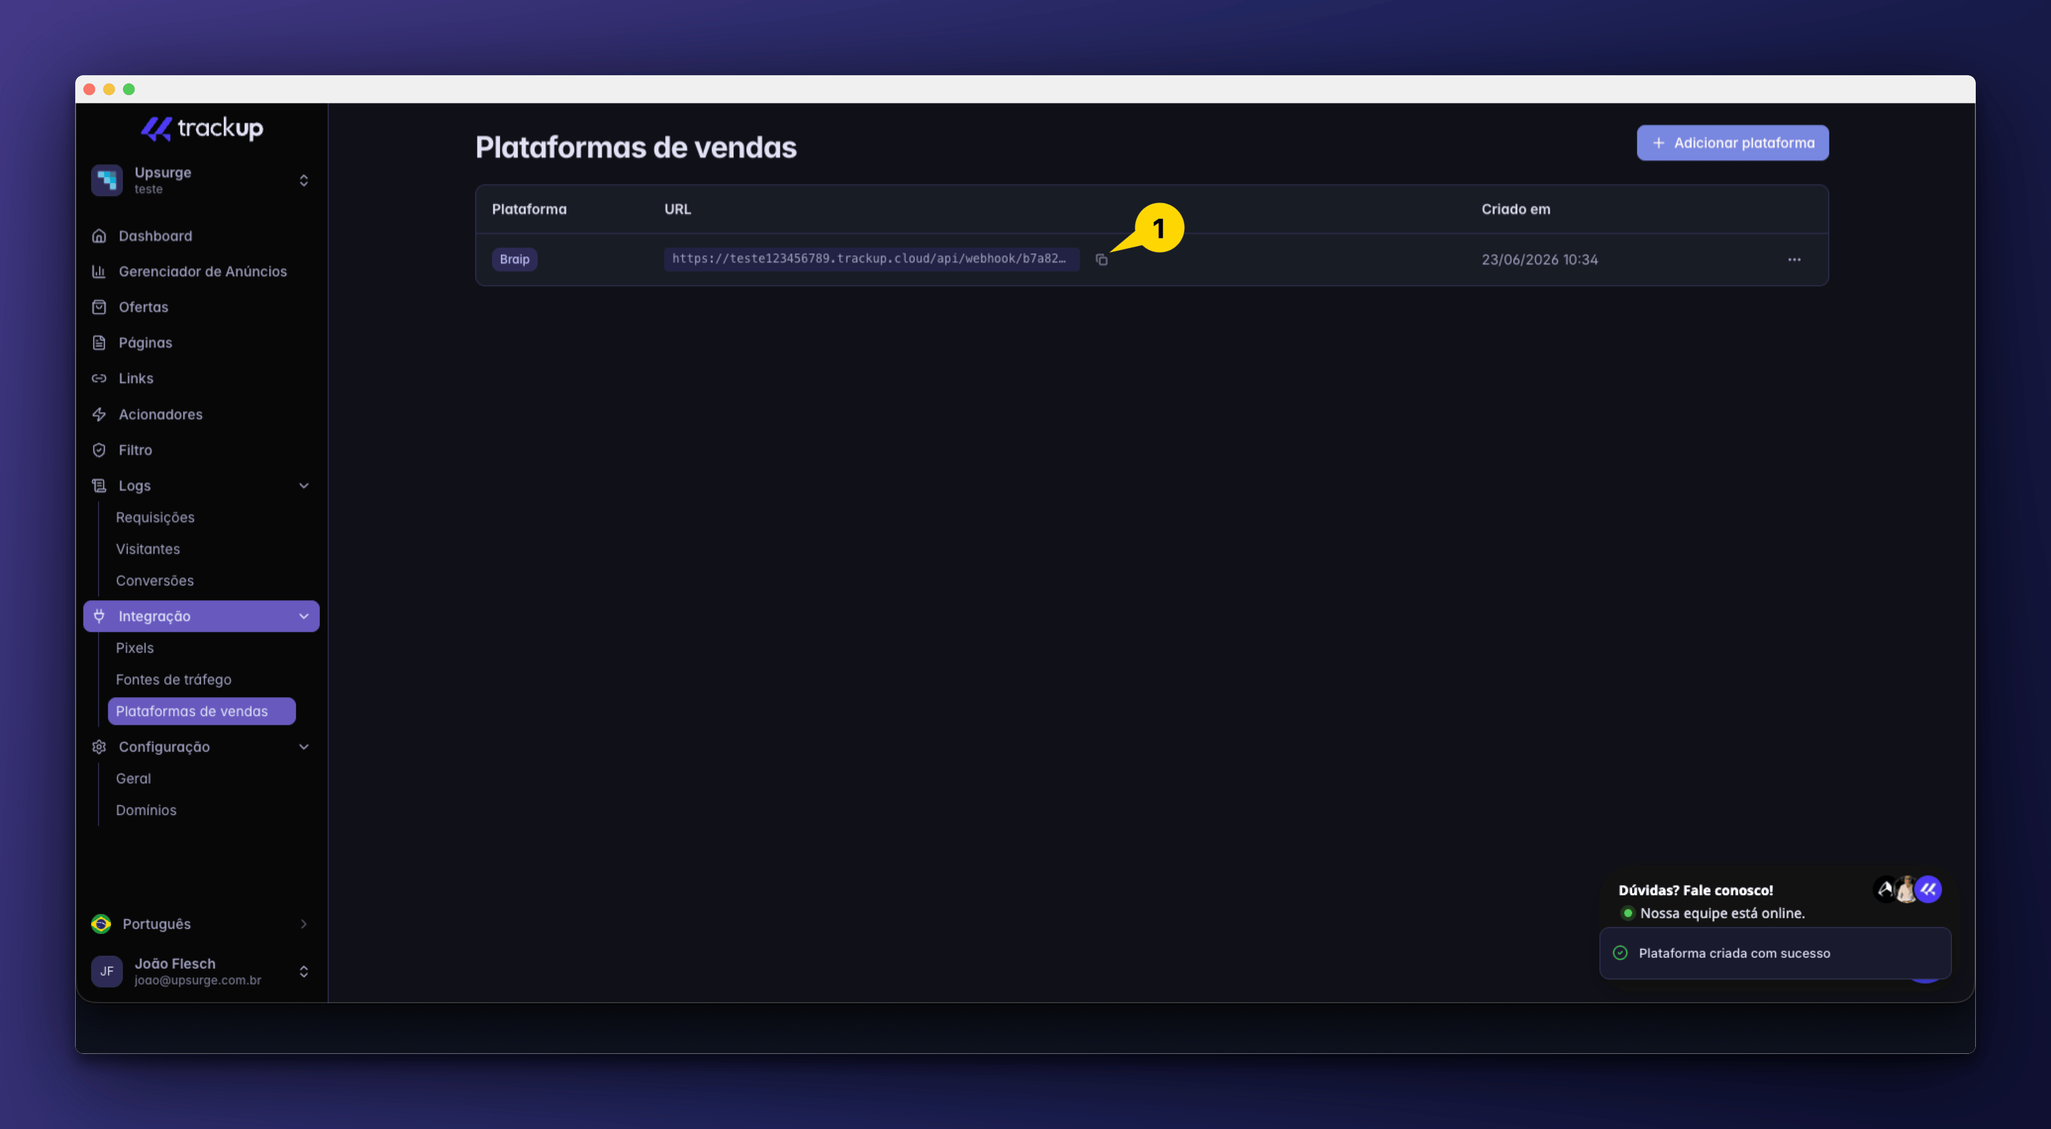Click the Gerenciador de Anúncios chart icon
The image size is (2051, 1129).
tap(99, 272)
